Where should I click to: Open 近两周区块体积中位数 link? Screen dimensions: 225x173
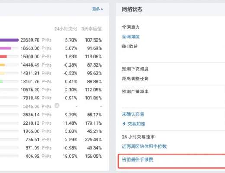(144, 147)
